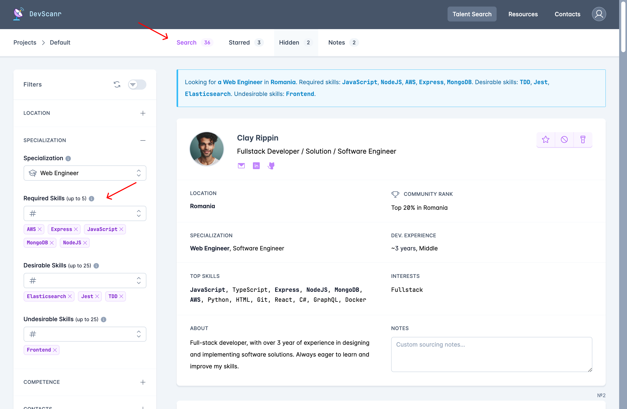Open the user account avatar menu

pos(599,14)
